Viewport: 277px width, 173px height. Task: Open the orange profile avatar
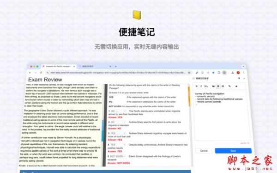coord(238,73)
